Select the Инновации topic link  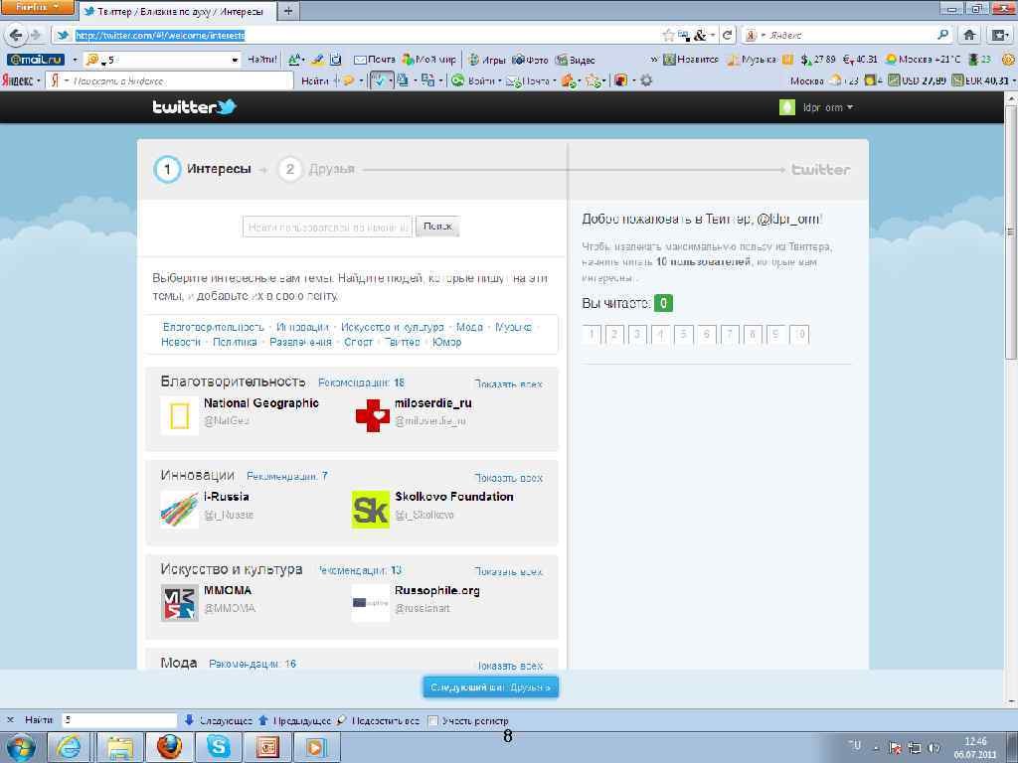[x=302, y=327]
